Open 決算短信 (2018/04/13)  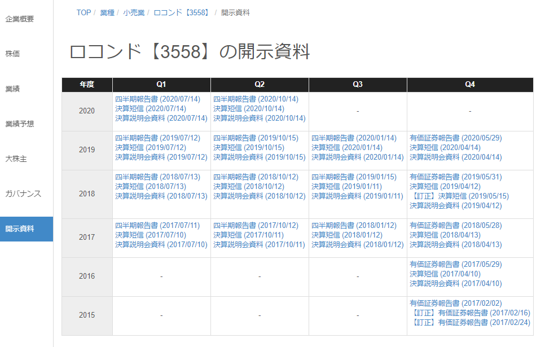click(x=445, y=235)
